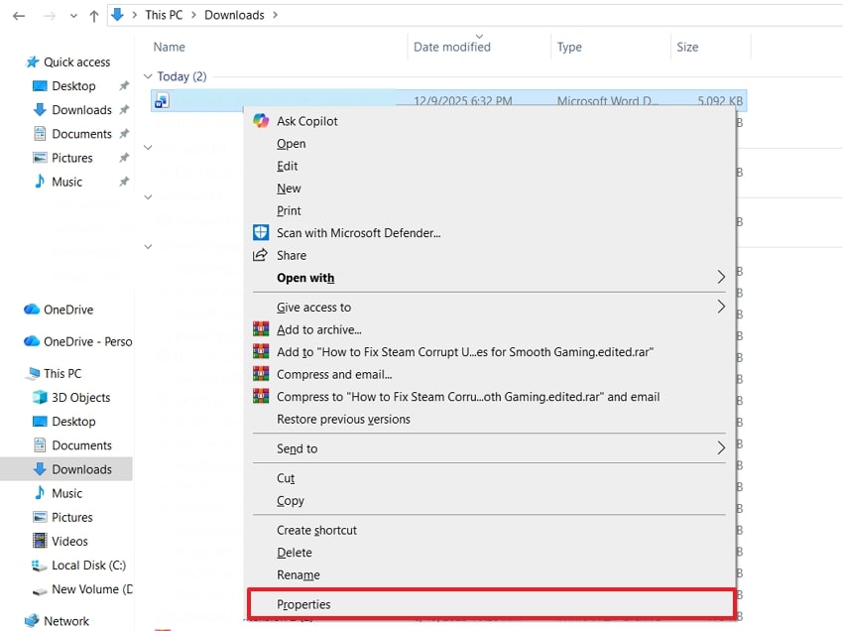This screenshot has width=843, height=631.
Task: Click the WinRAR icon beside Add to archive
Action: click(x=261, y=329)
